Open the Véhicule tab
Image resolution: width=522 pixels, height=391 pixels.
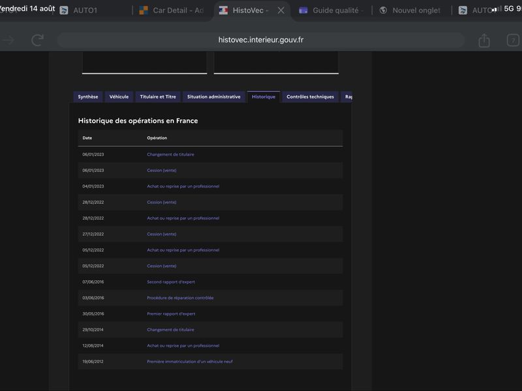pyautogui.click(x=119, y=96)
